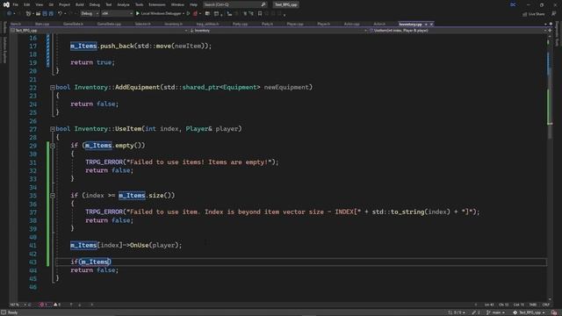Click the Open File toolbar icon
The width and height of the screenshot is (562, 316).
[38, 14]
